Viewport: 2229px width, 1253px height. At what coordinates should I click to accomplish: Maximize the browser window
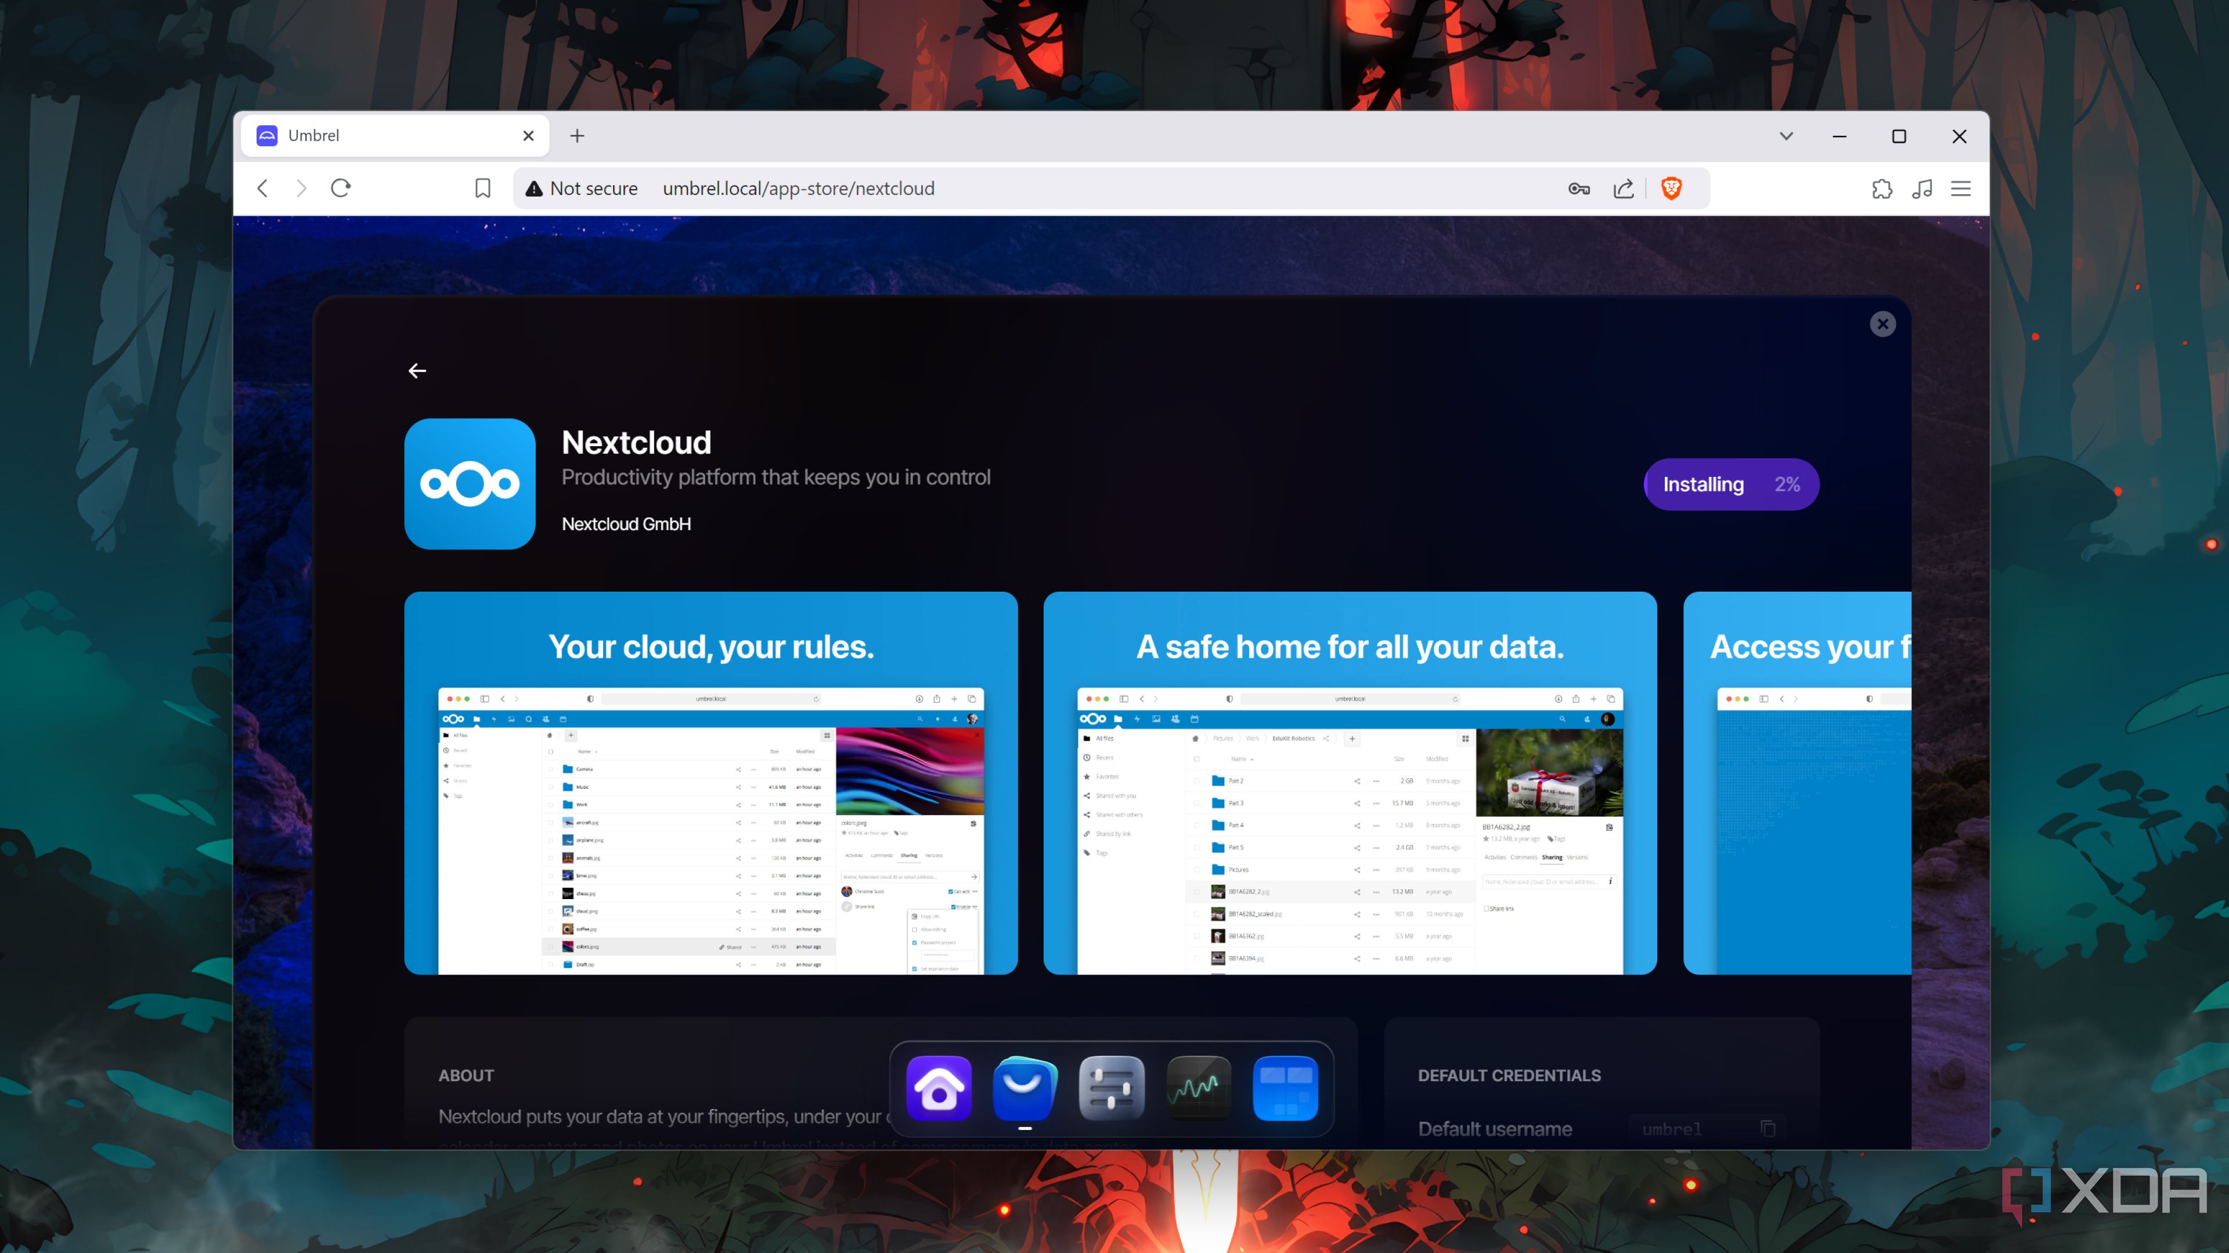tap(1899, 136)
